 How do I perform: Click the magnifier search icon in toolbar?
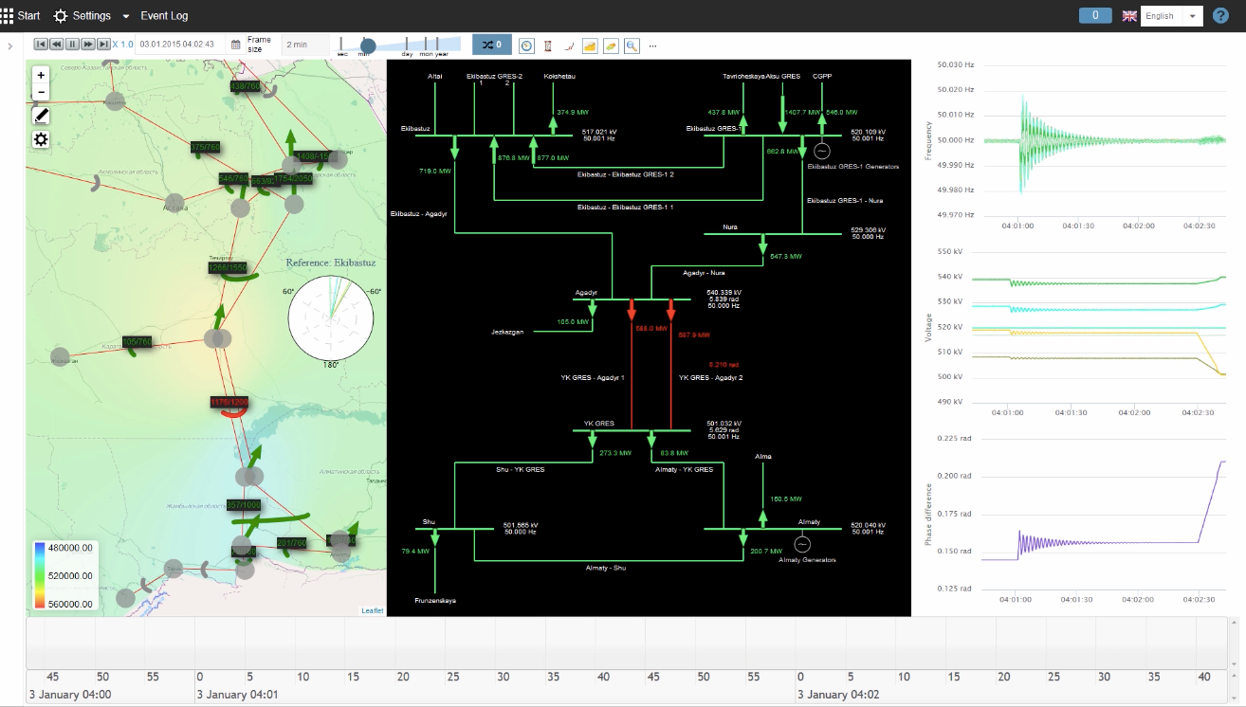point(632,45)
